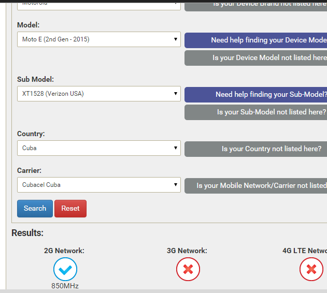The height and width of the screenshot is (293, 327).
Task: Expand the Sub Model dropdown showing XT1528
Action: click(x=98, y=94)
